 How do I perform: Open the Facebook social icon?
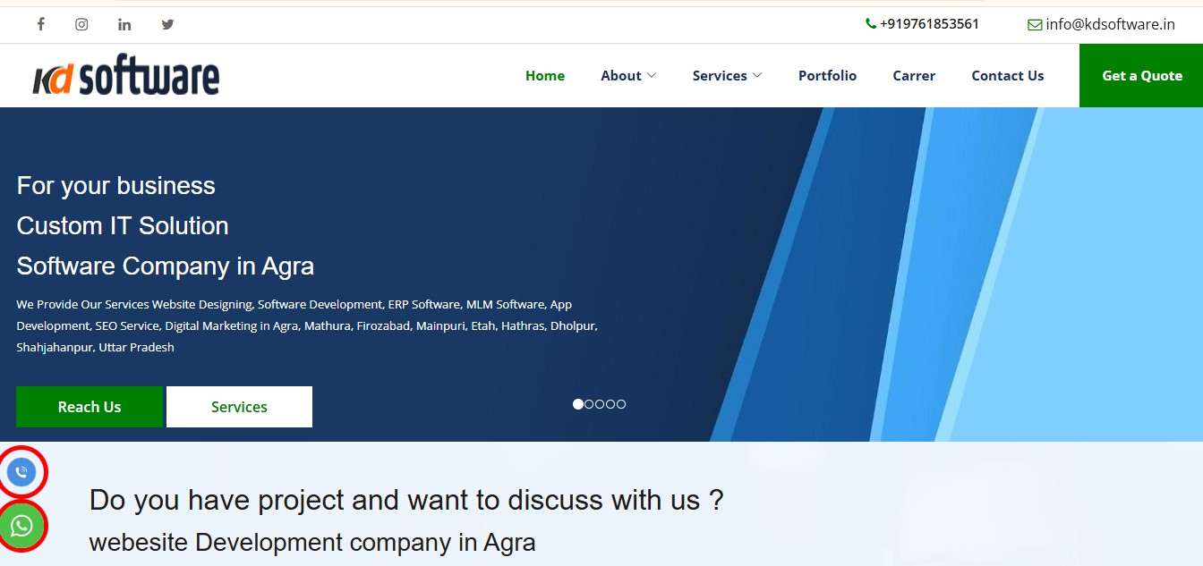pyautogui.click(x=40, y=24)
